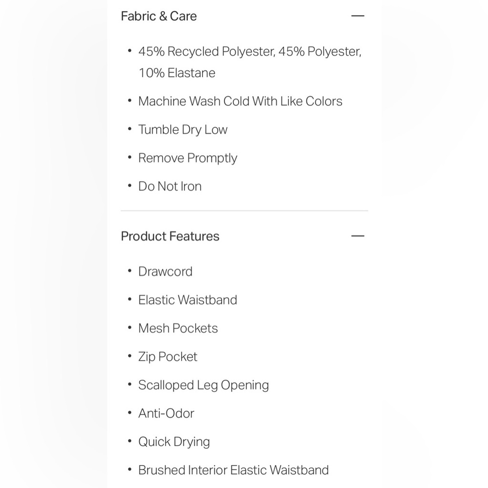Select the Drawcord feature item
Viewport: 488px width, 488px height.
tap(165, 271)
